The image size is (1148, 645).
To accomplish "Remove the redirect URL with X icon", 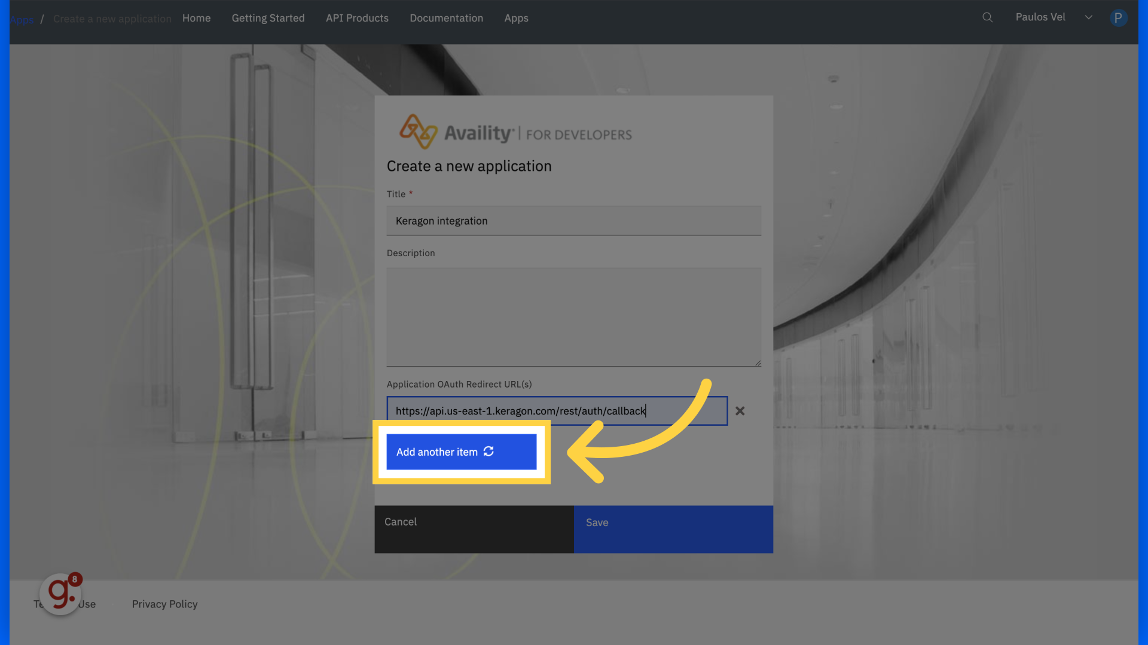I will 740,411.
